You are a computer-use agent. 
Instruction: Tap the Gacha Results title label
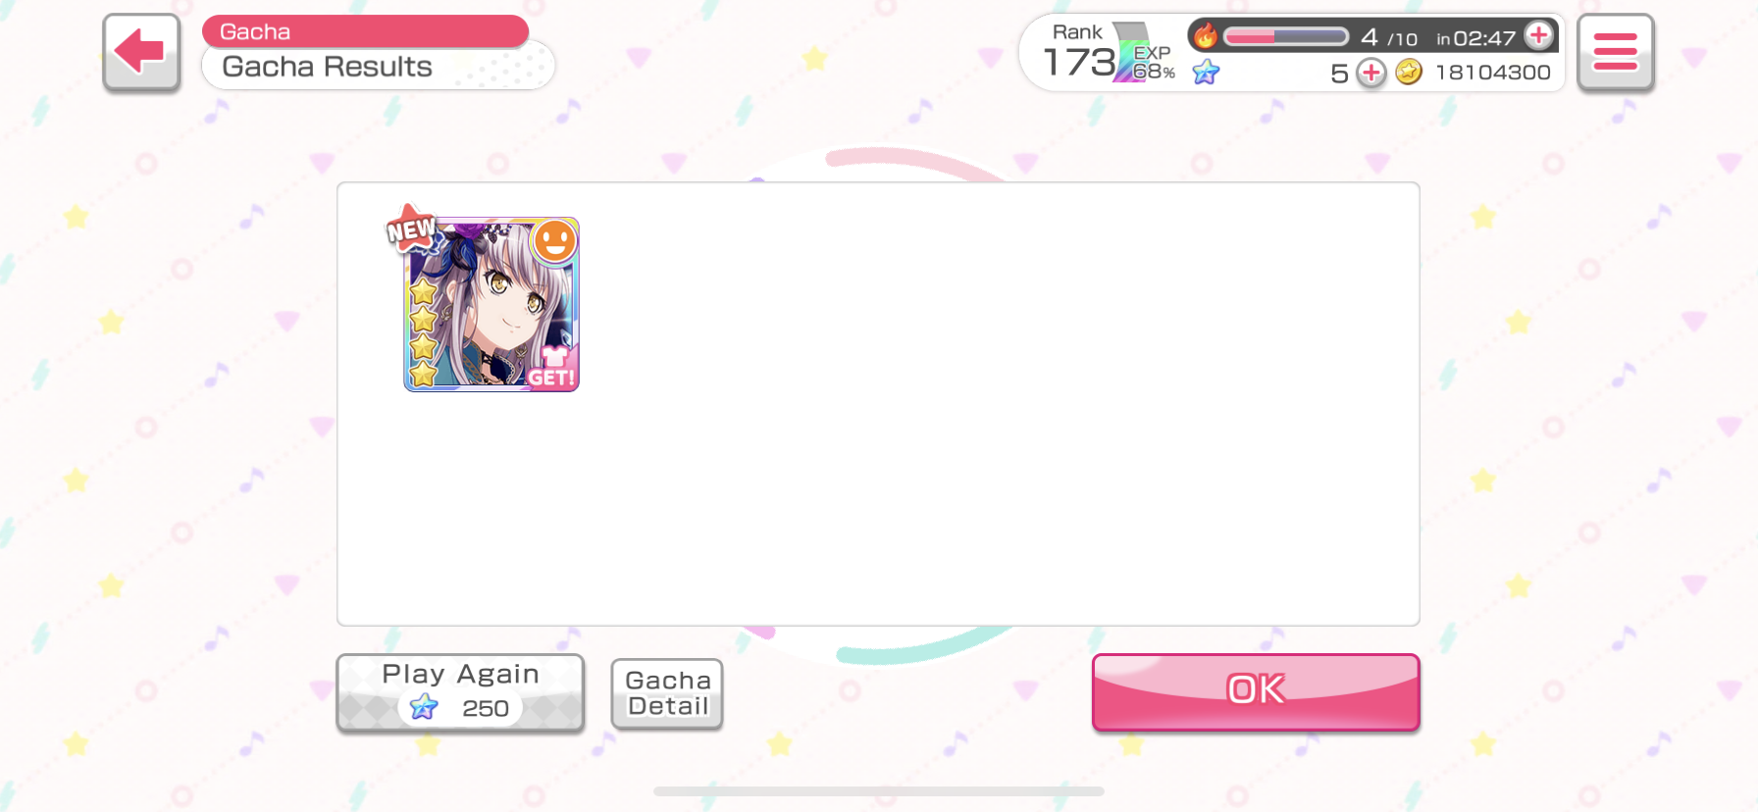[328, 67]
